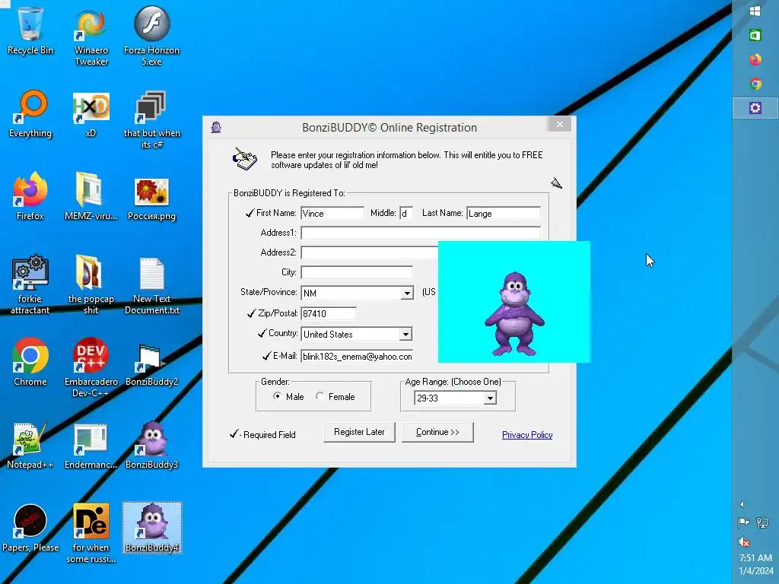
Task: Click the muted volume tray icon
Action: click(x=744, y=541)
